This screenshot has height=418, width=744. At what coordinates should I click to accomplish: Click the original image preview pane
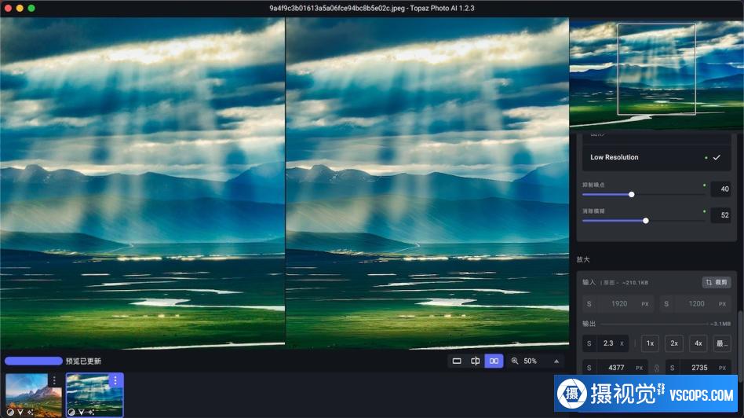coord(142,183)
